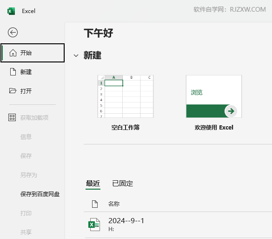This screenshot has height=239, width=272.
Task: Click the 获取加载项 add-ins item
Action: 33,118
